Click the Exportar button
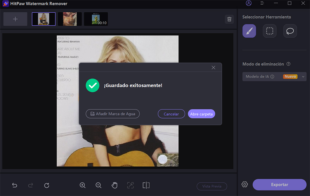Image resolution: width=310 pixels, height=196 pixels. (x=280, y=184)
